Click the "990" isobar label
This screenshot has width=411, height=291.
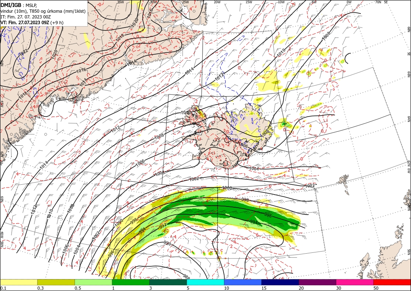167,243
